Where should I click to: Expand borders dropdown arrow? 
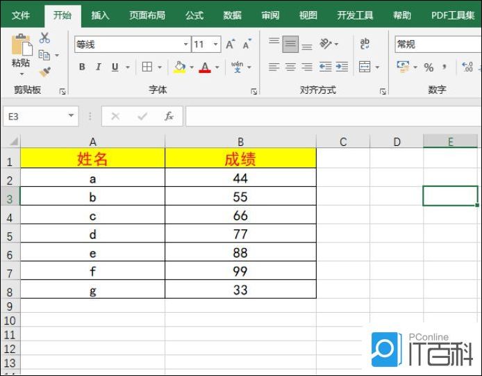point(160,67)
